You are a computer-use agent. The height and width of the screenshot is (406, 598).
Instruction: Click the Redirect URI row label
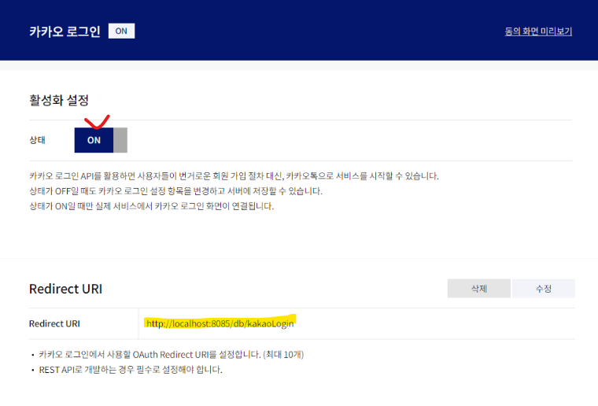tap(54, 323)
